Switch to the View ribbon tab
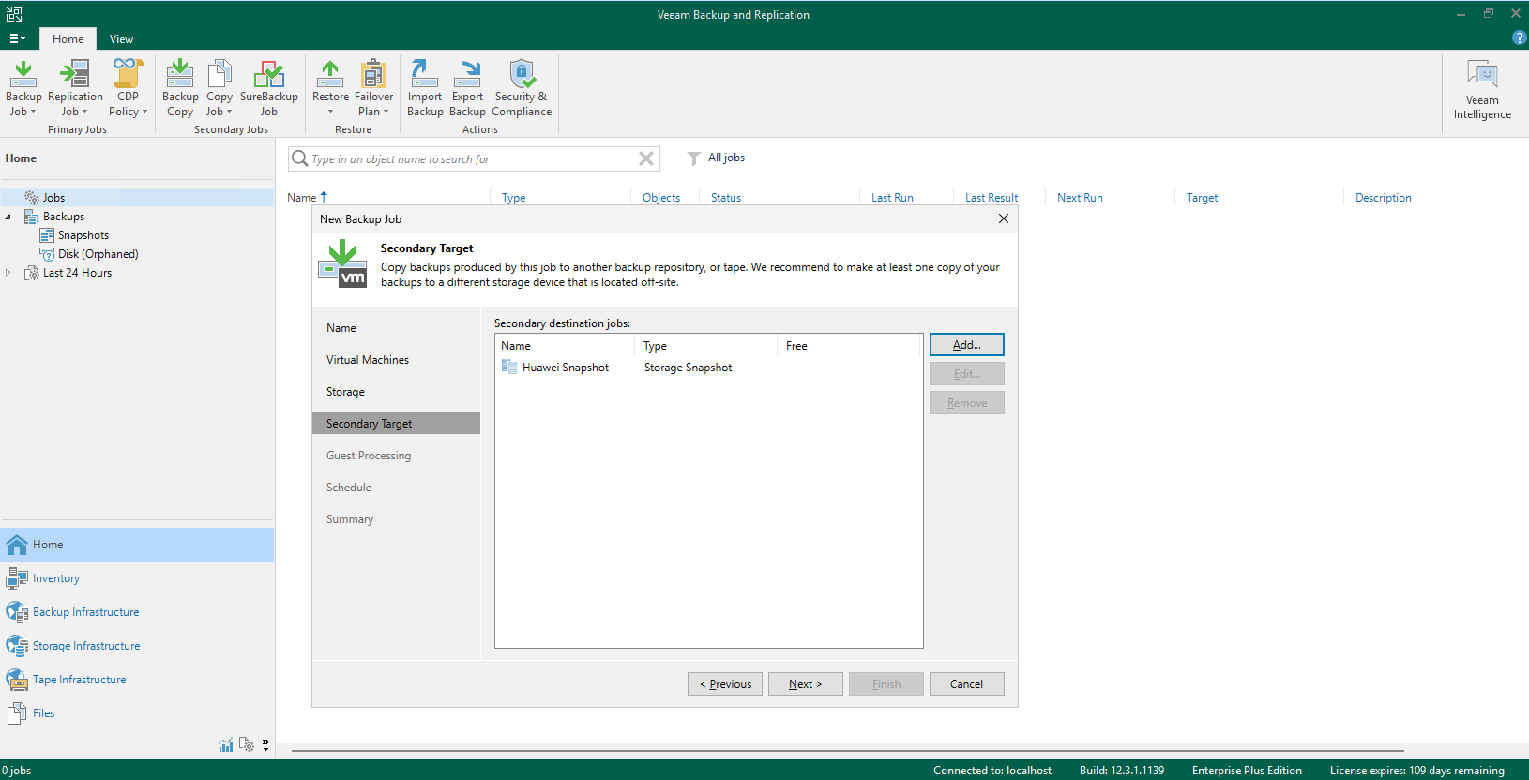 (121, 39)
